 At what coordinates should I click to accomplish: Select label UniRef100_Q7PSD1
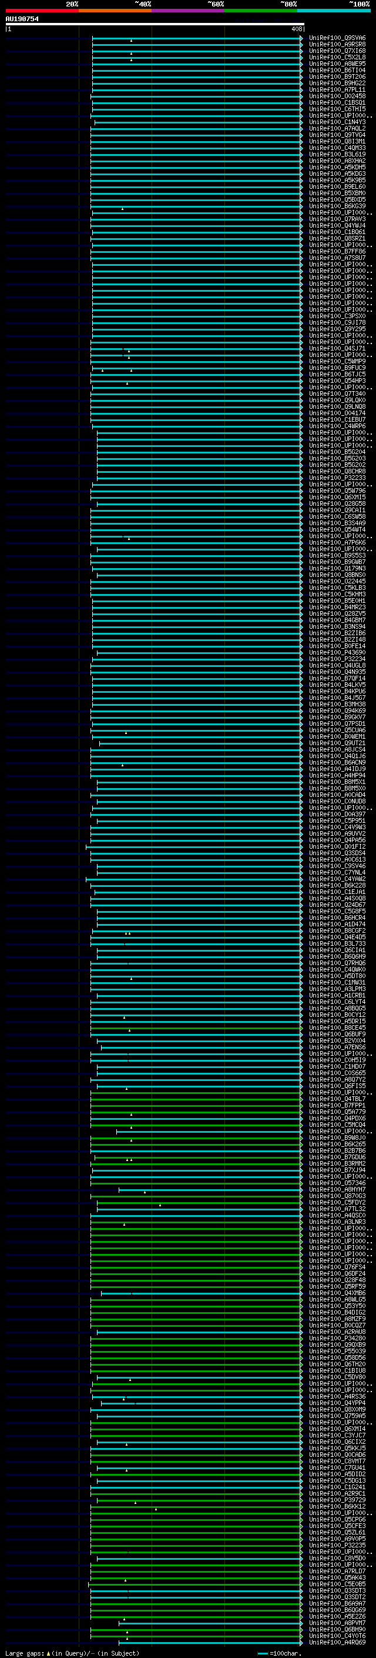coord(337,723)
